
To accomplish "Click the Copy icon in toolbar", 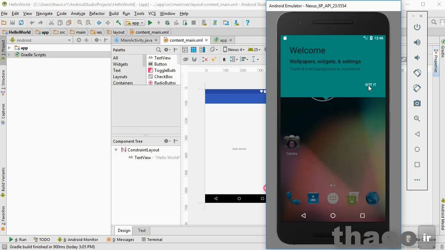I will [x=60, y=23].
